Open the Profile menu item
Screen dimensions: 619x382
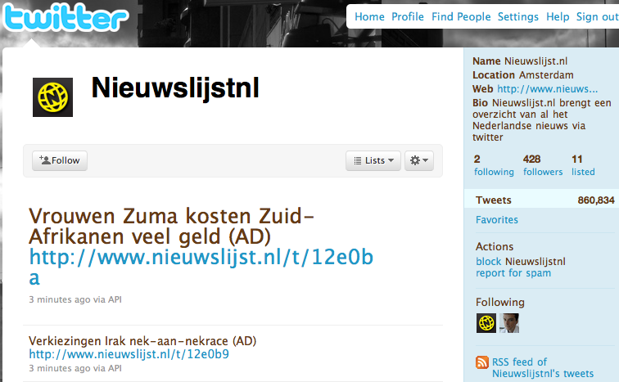[408, 16]
